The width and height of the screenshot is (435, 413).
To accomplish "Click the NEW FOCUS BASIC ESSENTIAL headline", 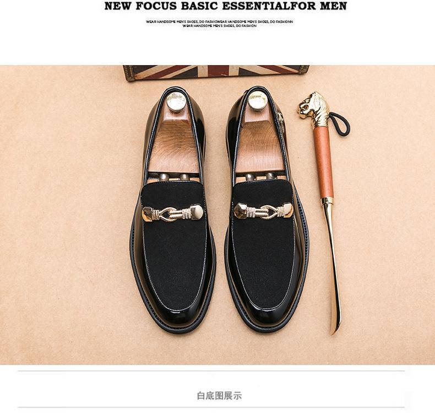I will (226, 6).
